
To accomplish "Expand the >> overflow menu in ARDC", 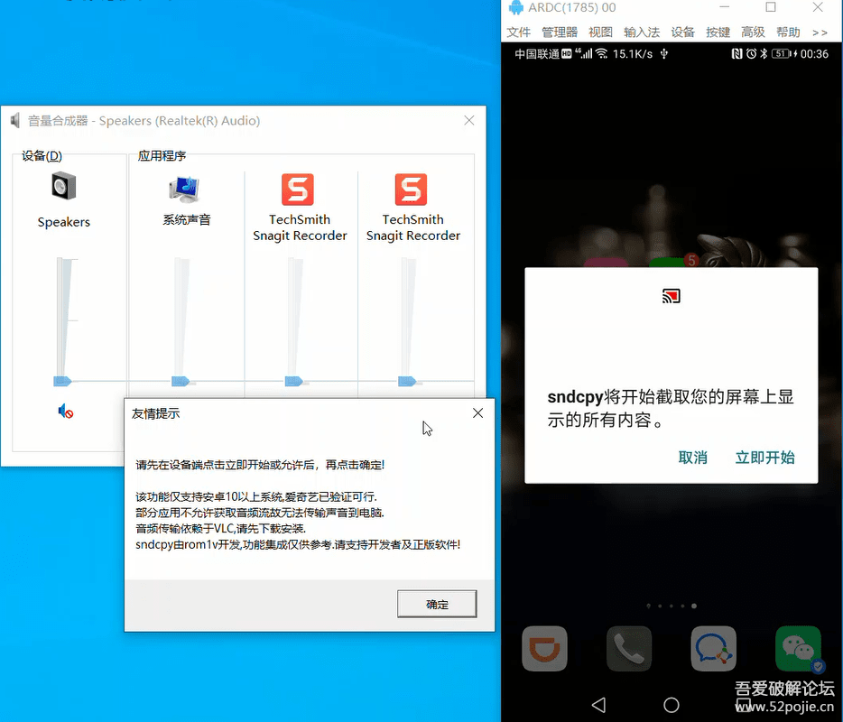I will point(820,31).
